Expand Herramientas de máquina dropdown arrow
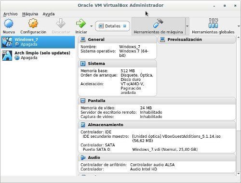This screenshot has width=241, height=183. (x=187, y=26)
